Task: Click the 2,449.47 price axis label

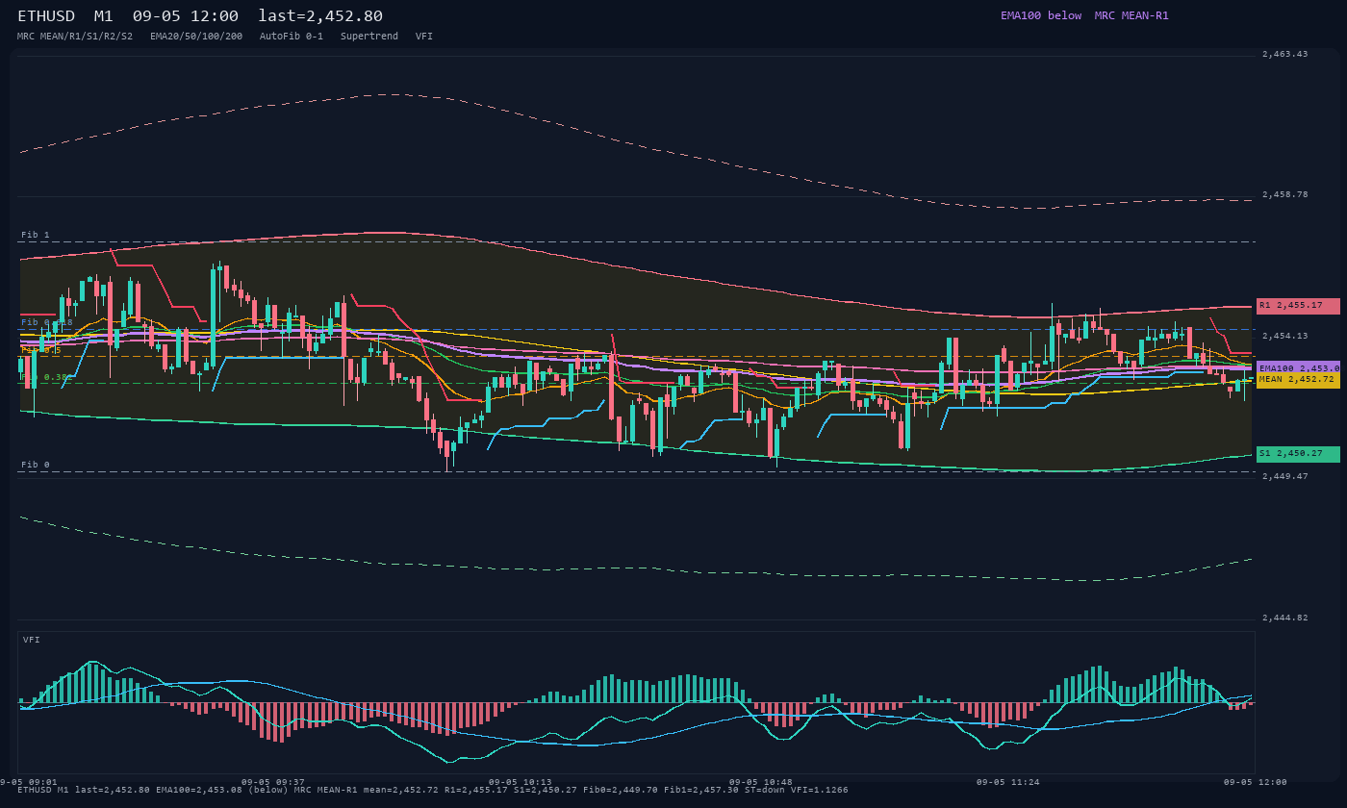Action: (1284, 476)
